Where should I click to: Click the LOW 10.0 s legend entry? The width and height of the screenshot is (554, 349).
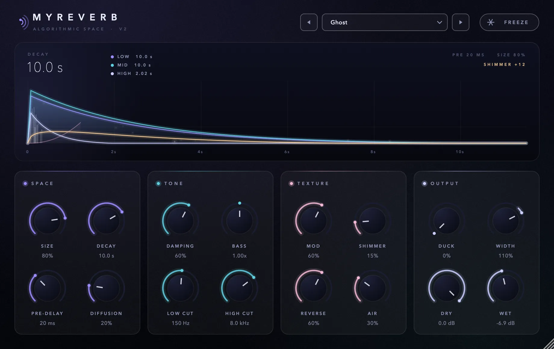(132, 57)
